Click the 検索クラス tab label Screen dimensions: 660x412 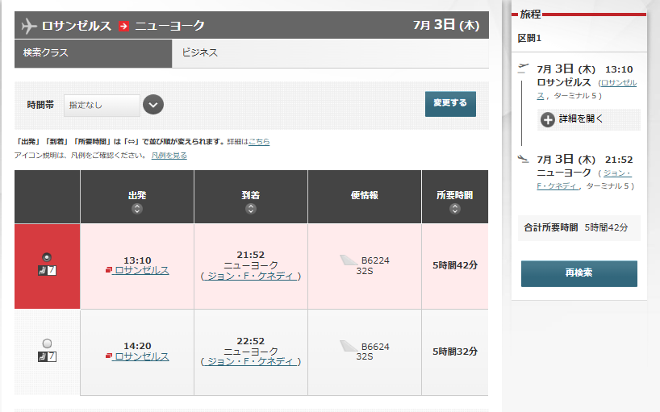[x=45, y=53]
